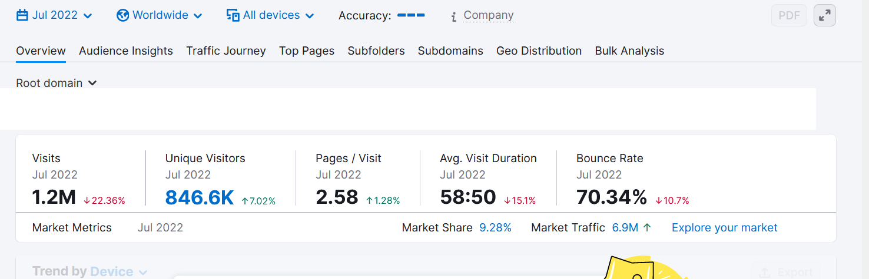Switch to the Audience Insights tab
The image size is (869, 279).
[126, 51]
